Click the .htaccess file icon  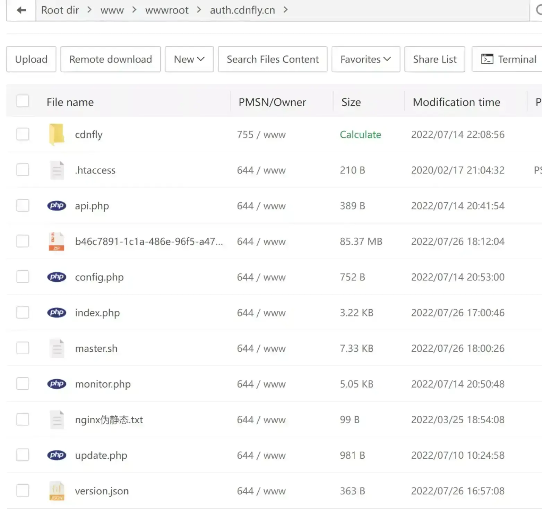coord(57,170)
